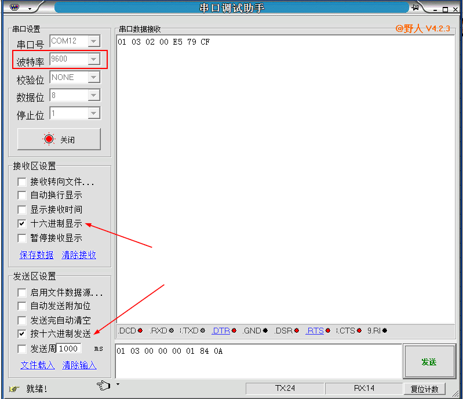Viewport: 463px width, 399px height.
Task: Expand the 数据位 dropdown
Action: pos(94,96)
